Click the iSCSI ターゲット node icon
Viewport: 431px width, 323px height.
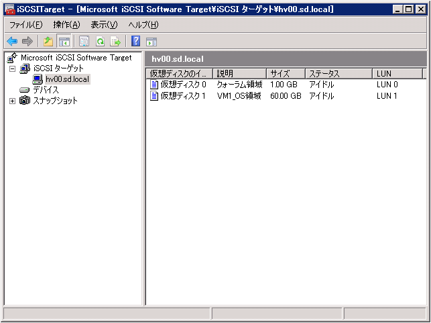25,68
